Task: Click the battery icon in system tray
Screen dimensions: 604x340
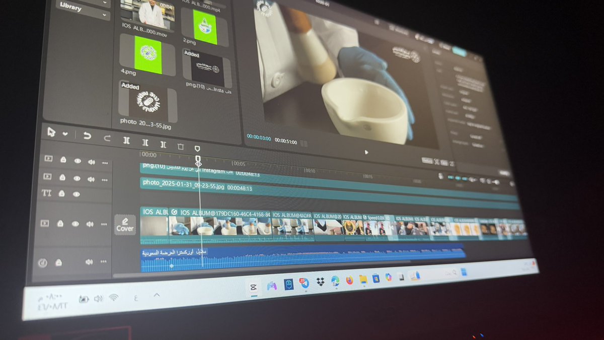Action: 84,300
